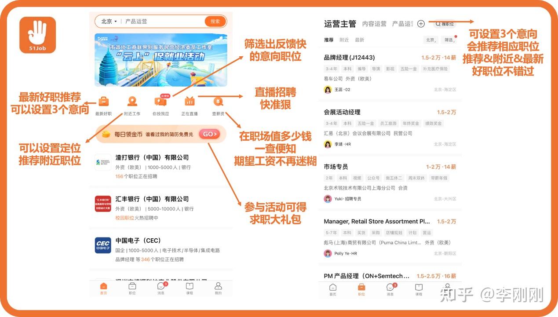Tap the 北京术锐技术有限公司上海分公司 company name
This screenshot has height=317, width=558.
pos(359,188)
